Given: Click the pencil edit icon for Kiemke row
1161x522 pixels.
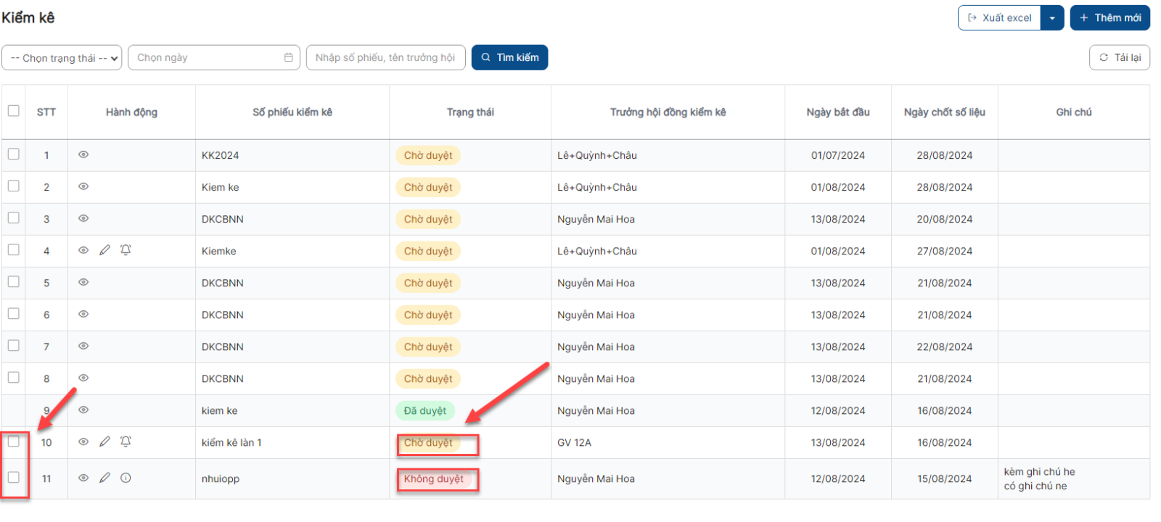Looking at the screenshot, I should point(104,250).
